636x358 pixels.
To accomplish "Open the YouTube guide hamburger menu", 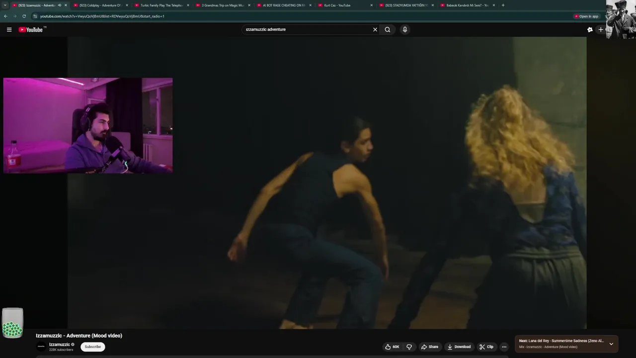I will point(9,29).
